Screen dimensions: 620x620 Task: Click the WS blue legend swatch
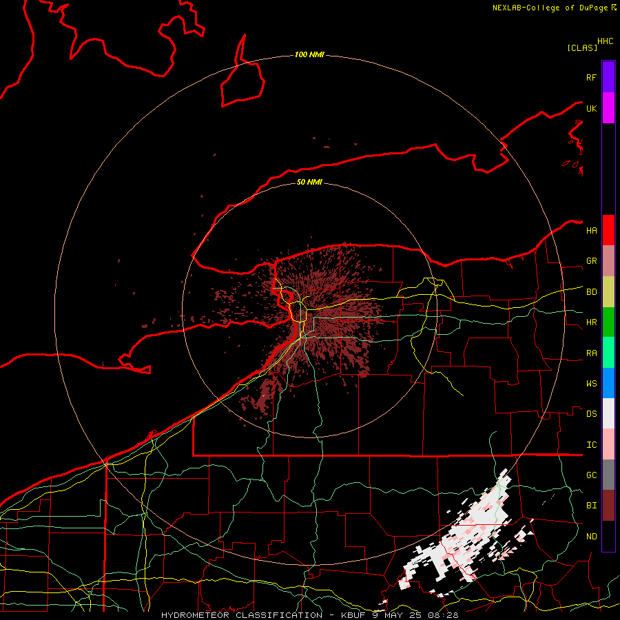click(x=608, y=383)
